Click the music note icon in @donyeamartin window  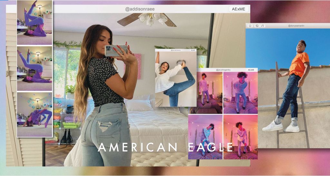coord(262,25)
